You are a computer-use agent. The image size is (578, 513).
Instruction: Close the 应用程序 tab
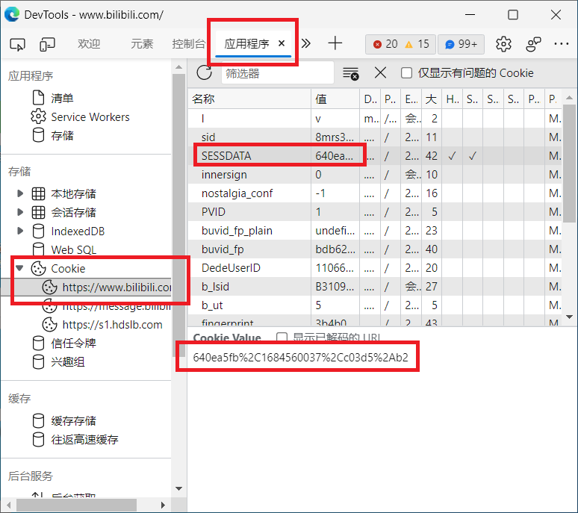[282, 43]
